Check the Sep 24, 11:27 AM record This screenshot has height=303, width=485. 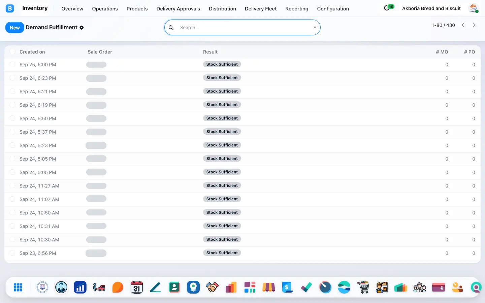pyautogui.click(x=12, y=186)
